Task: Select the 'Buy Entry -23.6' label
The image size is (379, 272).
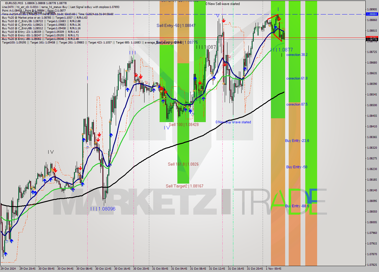Action: tap(297, 141)
